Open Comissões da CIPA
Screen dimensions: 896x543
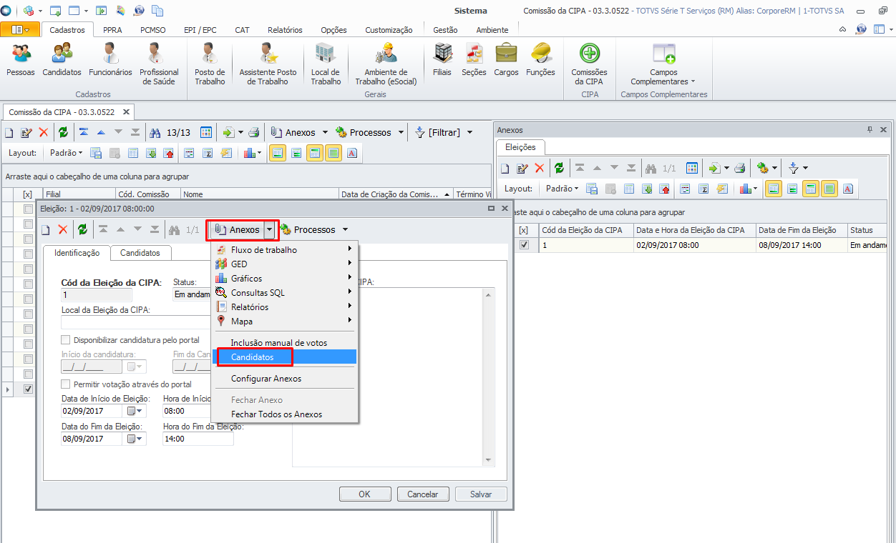(x=589, y=64)
